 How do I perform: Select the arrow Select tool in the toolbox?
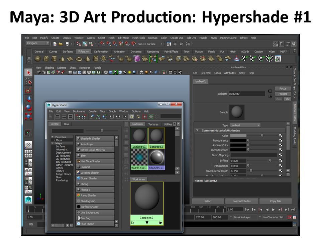tap(28, 73)
